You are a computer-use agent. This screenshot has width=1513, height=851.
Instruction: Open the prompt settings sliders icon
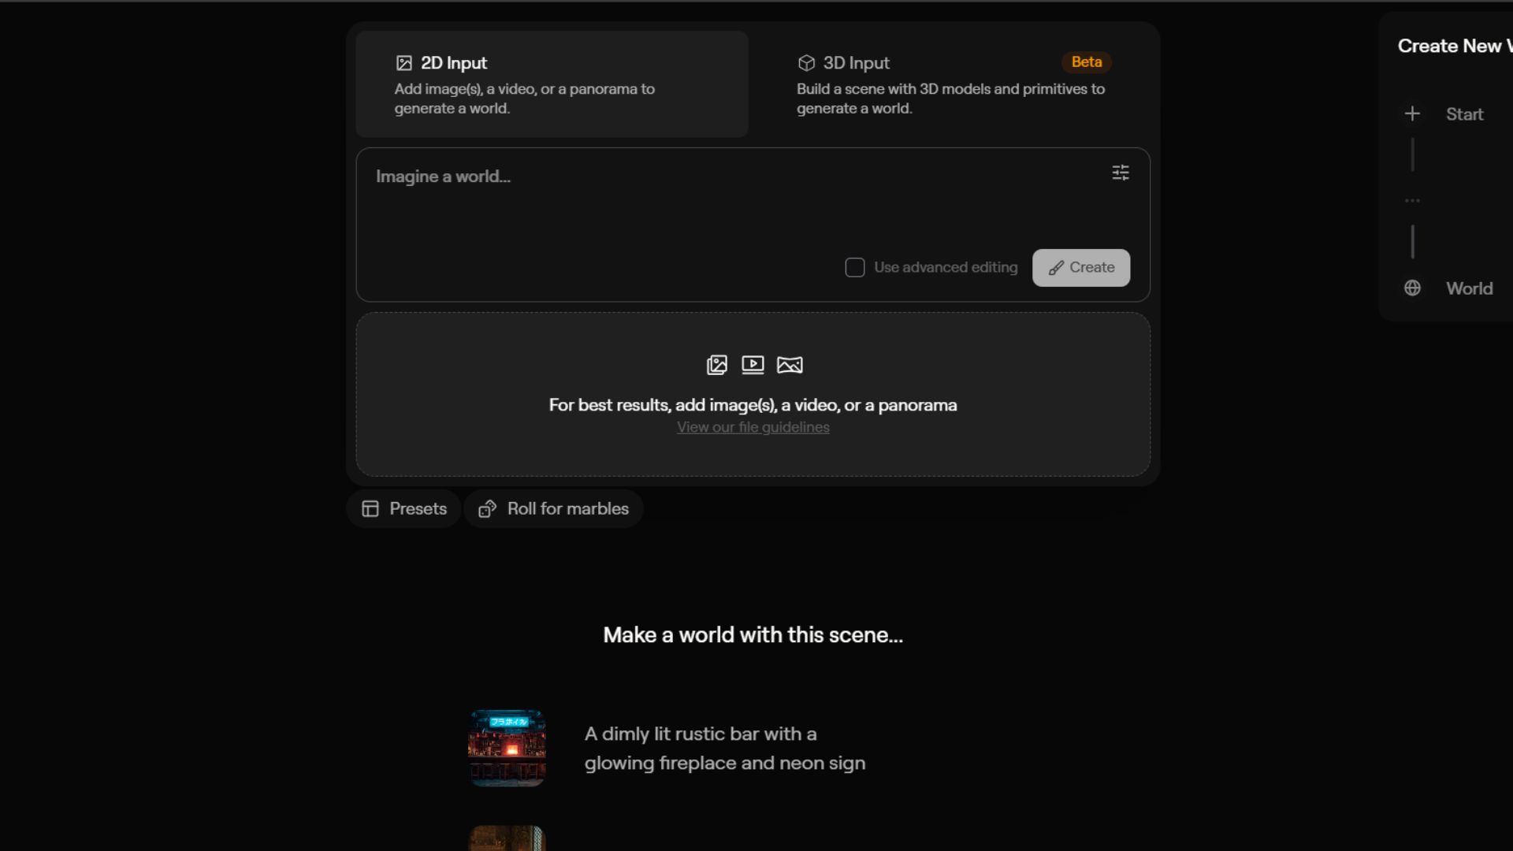pos(1120,173)
